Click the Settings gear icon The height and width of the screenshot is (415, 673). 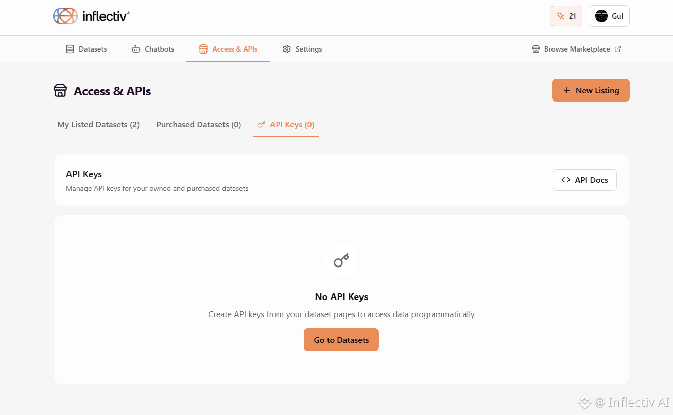(x=287, y=49)
